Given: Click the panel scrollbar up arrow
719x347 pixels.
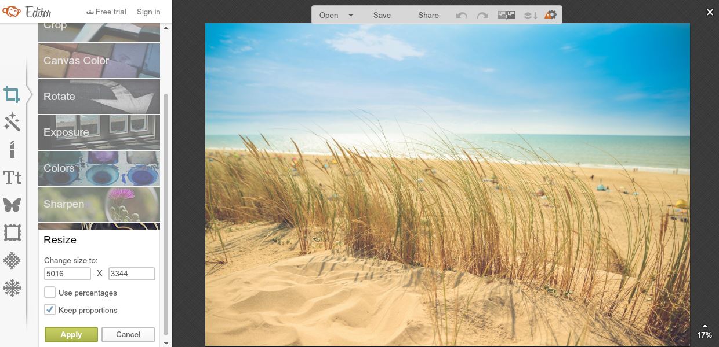Looking at the screenshot, I should 166,27.
